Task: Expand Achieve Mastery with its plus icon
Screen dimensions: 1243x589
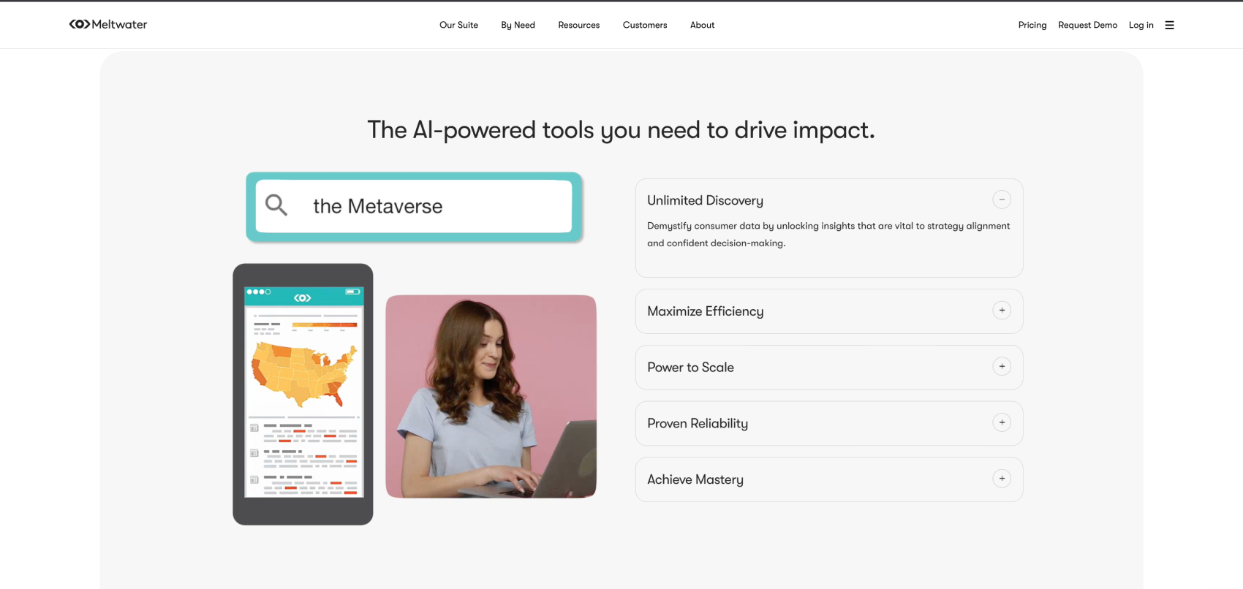Action: pos(1002,479)
